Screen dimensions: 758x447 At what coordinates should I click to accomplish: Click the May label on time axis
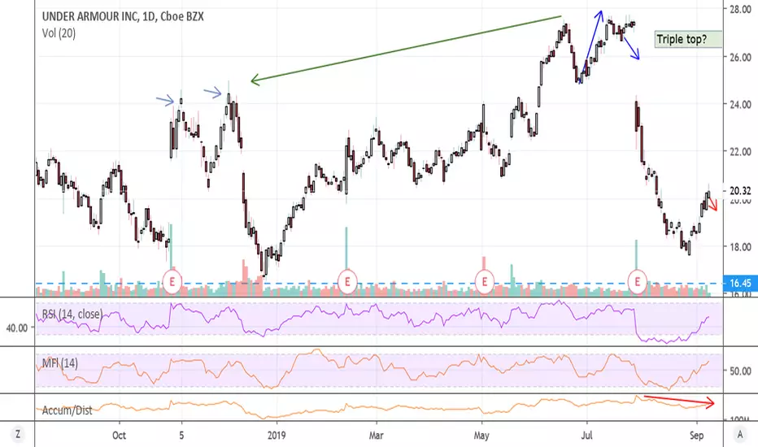click(x=481, y=435)
